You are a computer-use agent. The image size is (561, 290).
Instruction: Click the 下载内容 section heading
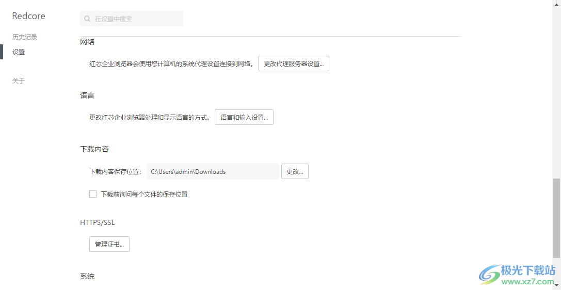pos(94,150)
